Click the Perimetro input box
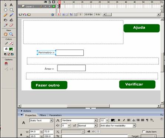The width and height of the screenshot is (165, 138). click(70, 53)
